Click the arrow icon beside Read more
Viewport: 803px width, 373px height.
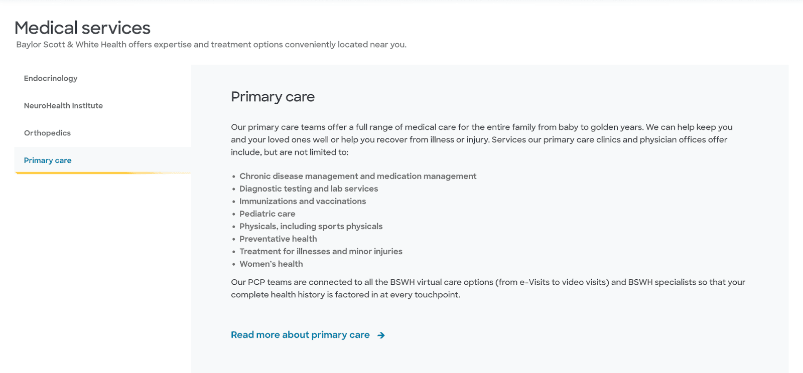(381, 335)
